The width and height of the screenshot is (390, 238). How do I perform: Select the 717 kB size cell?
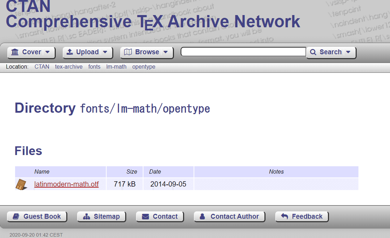tap(125, 184)
